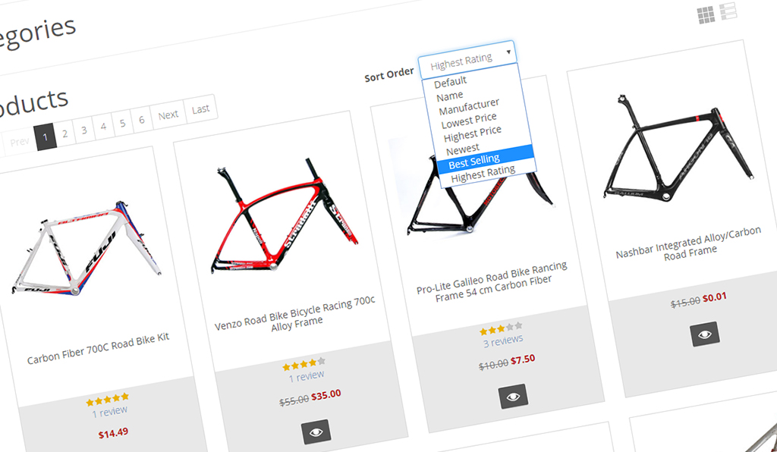Image resolution: width=777 pixels, height=452 pixels.
Task: Click quick view eye under Nashbar frame
Action: tap(705, 334)
